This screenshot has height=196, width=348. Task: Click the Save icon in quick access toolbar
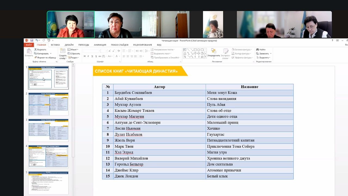pos(32,41)
